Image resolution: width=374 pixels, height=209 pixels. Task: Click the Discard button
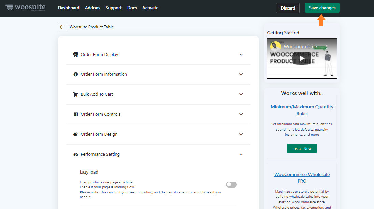pyautogui.click(x=288, y=8)
